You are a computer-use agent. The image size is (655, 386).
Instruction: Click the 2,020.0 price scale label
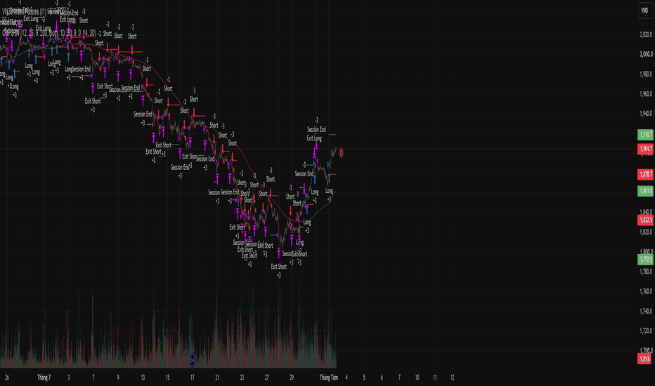646,34
